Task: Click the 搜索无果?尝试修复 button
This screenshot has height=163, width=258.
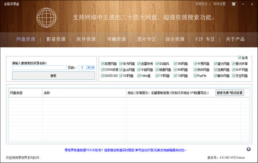Action: (x=230, y=93)
